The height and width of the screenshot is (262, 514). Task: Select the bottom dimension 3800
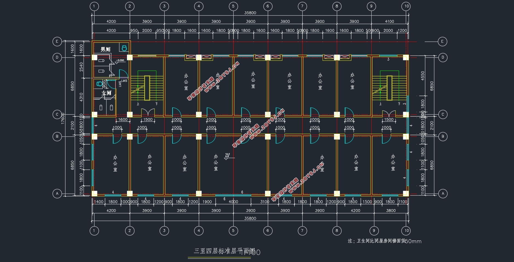coord(391,211)
